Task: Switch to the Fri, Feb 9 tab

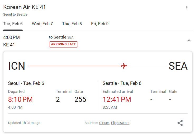Action: coord(100,24)
